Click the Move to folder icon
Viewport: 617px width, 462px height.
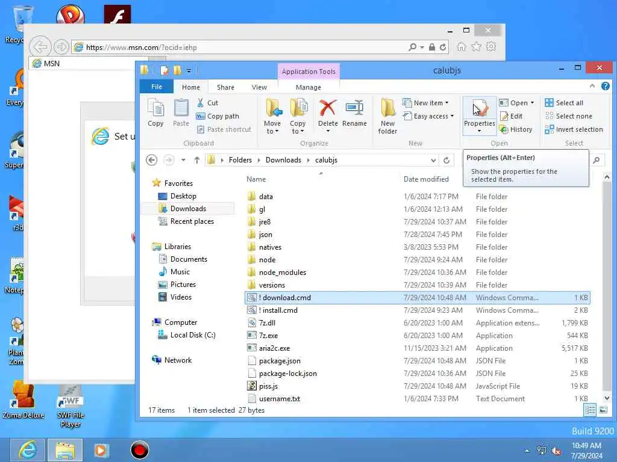(274, 108)
